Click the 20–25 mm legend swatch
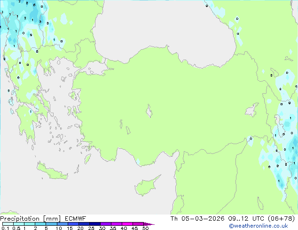The image size is (298, 230). pyautogui.click(x=84, y=224)
